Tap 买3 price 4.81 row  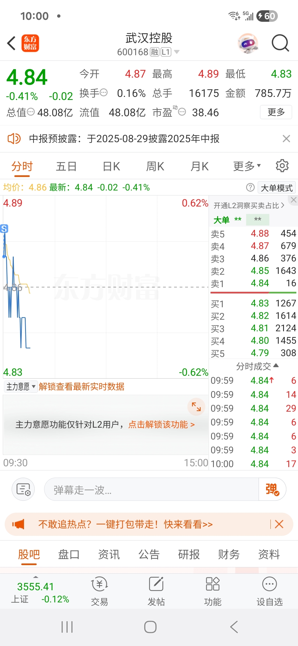click(x=253, y=328)
